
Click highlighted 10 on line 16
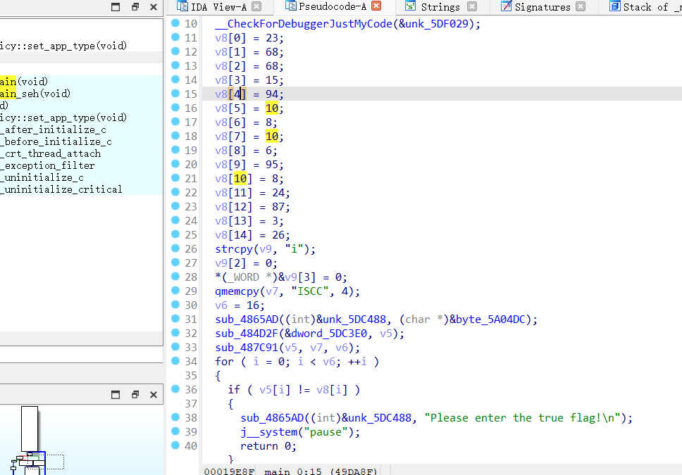pos(272,108)
